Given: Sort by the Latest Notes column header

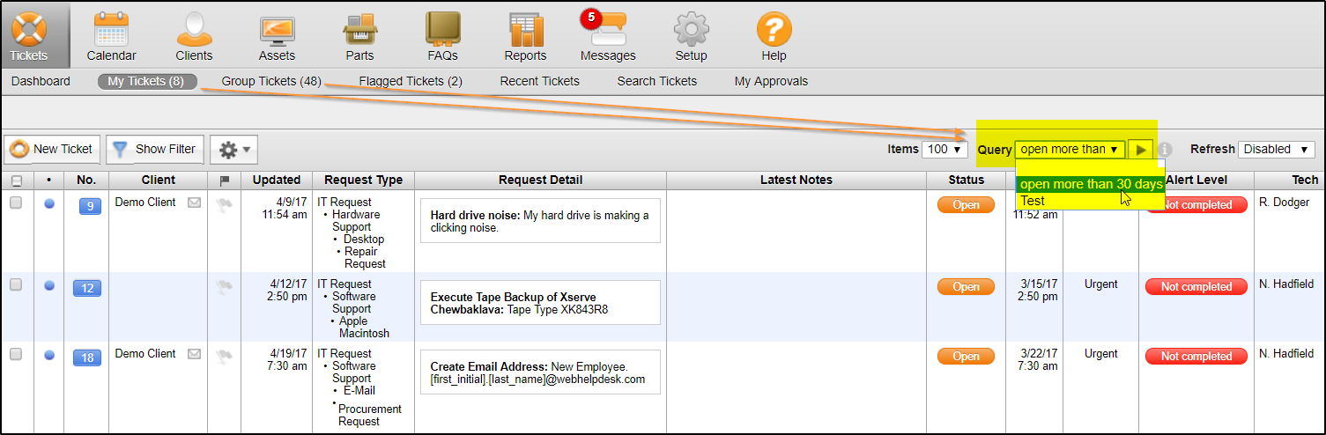Looking at the screenshot, I should 796,180.
